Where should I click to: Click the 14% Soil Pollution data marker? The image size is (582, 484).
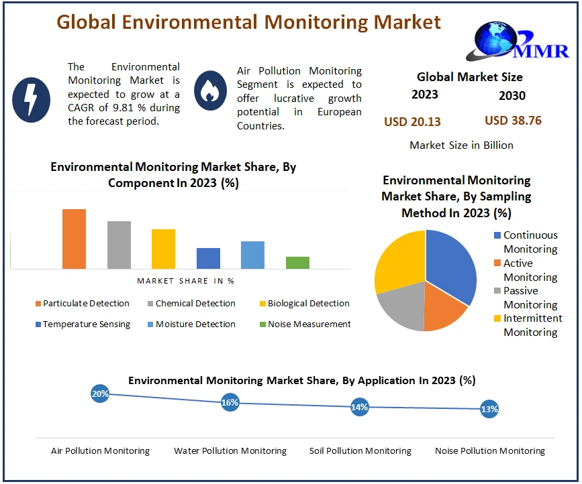[360, 407]
